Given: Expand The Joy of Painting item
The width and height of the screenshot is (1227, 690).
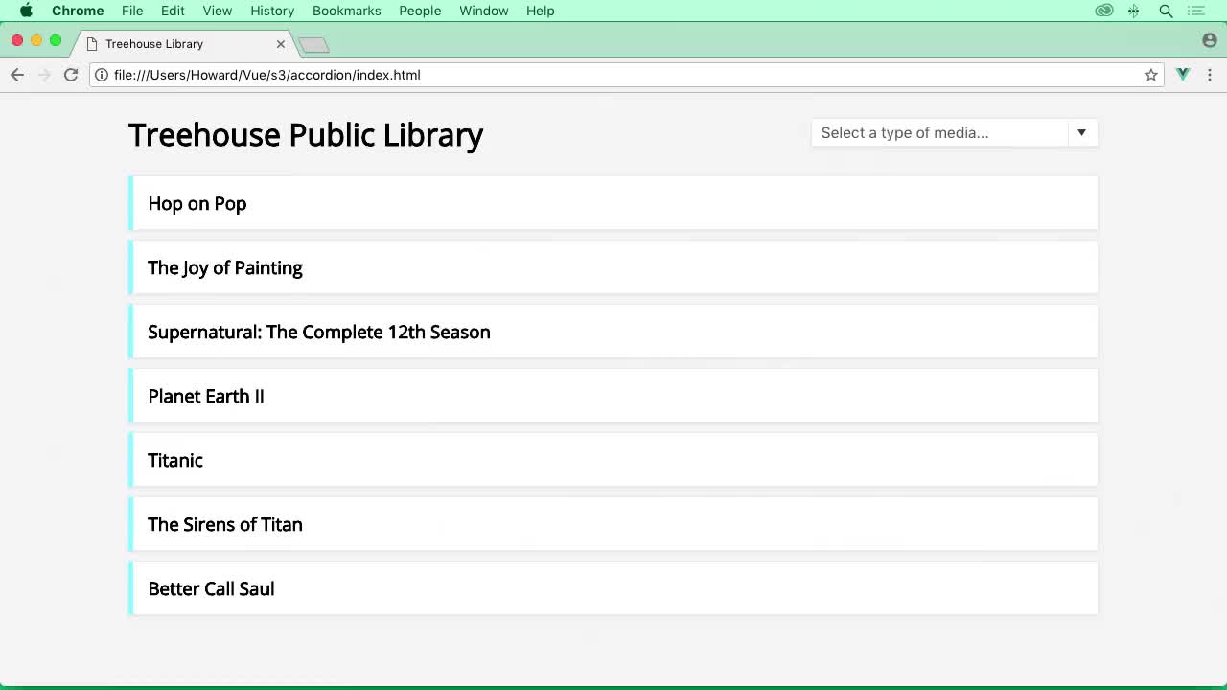Looking at the screenshot, I should click(x=613, y=267).
